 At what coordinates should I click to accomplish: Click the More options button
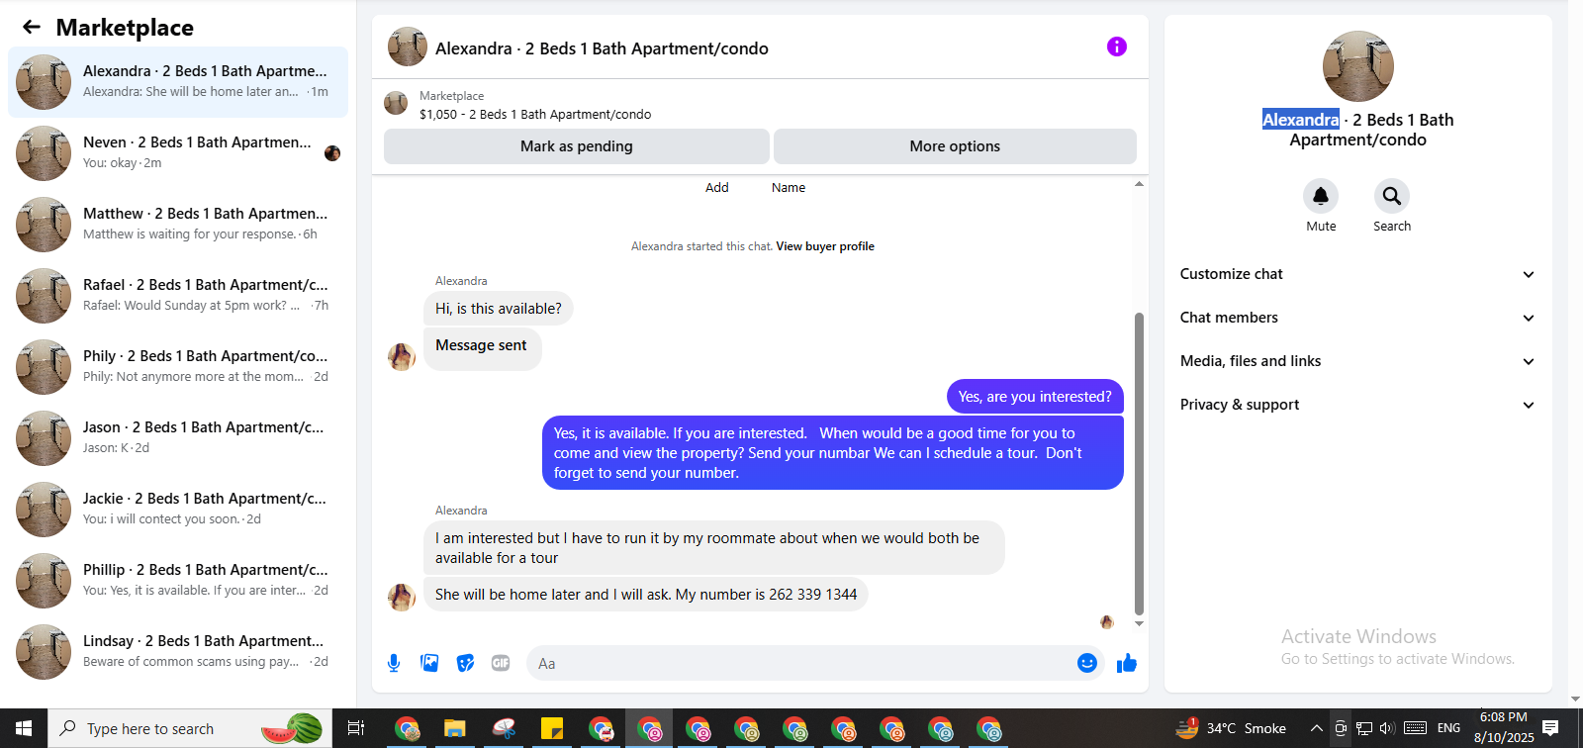955,146
